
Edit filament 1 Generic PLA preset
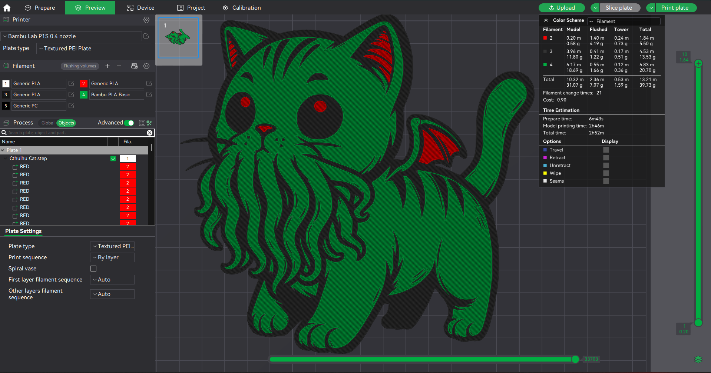[71, 83]
